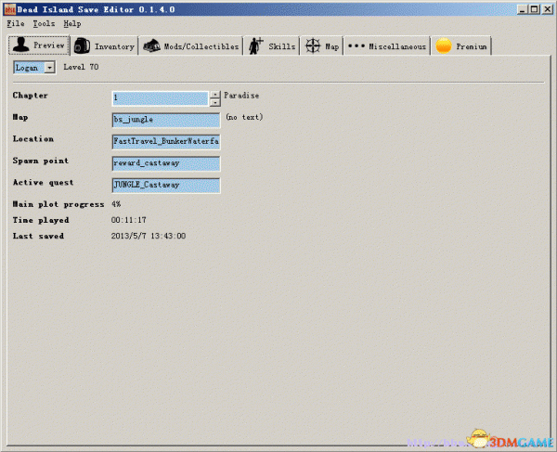Screen dimensions: 557x452
Task: Click the Spawn point label
Action: [41, 161]
